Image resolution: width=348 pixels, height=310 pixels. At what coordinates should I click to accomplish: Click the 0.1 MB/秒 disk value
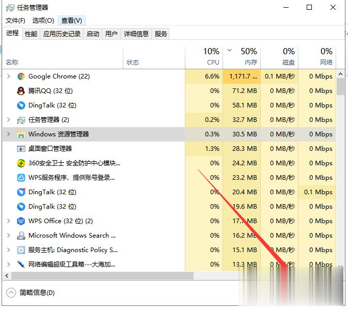[280, 76]
